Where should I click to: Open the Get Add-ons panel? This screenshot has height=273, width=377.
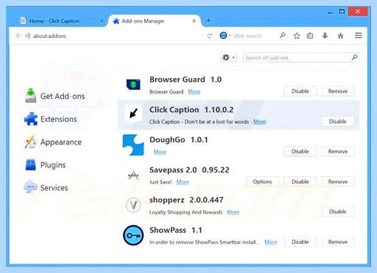click(55, 96)
